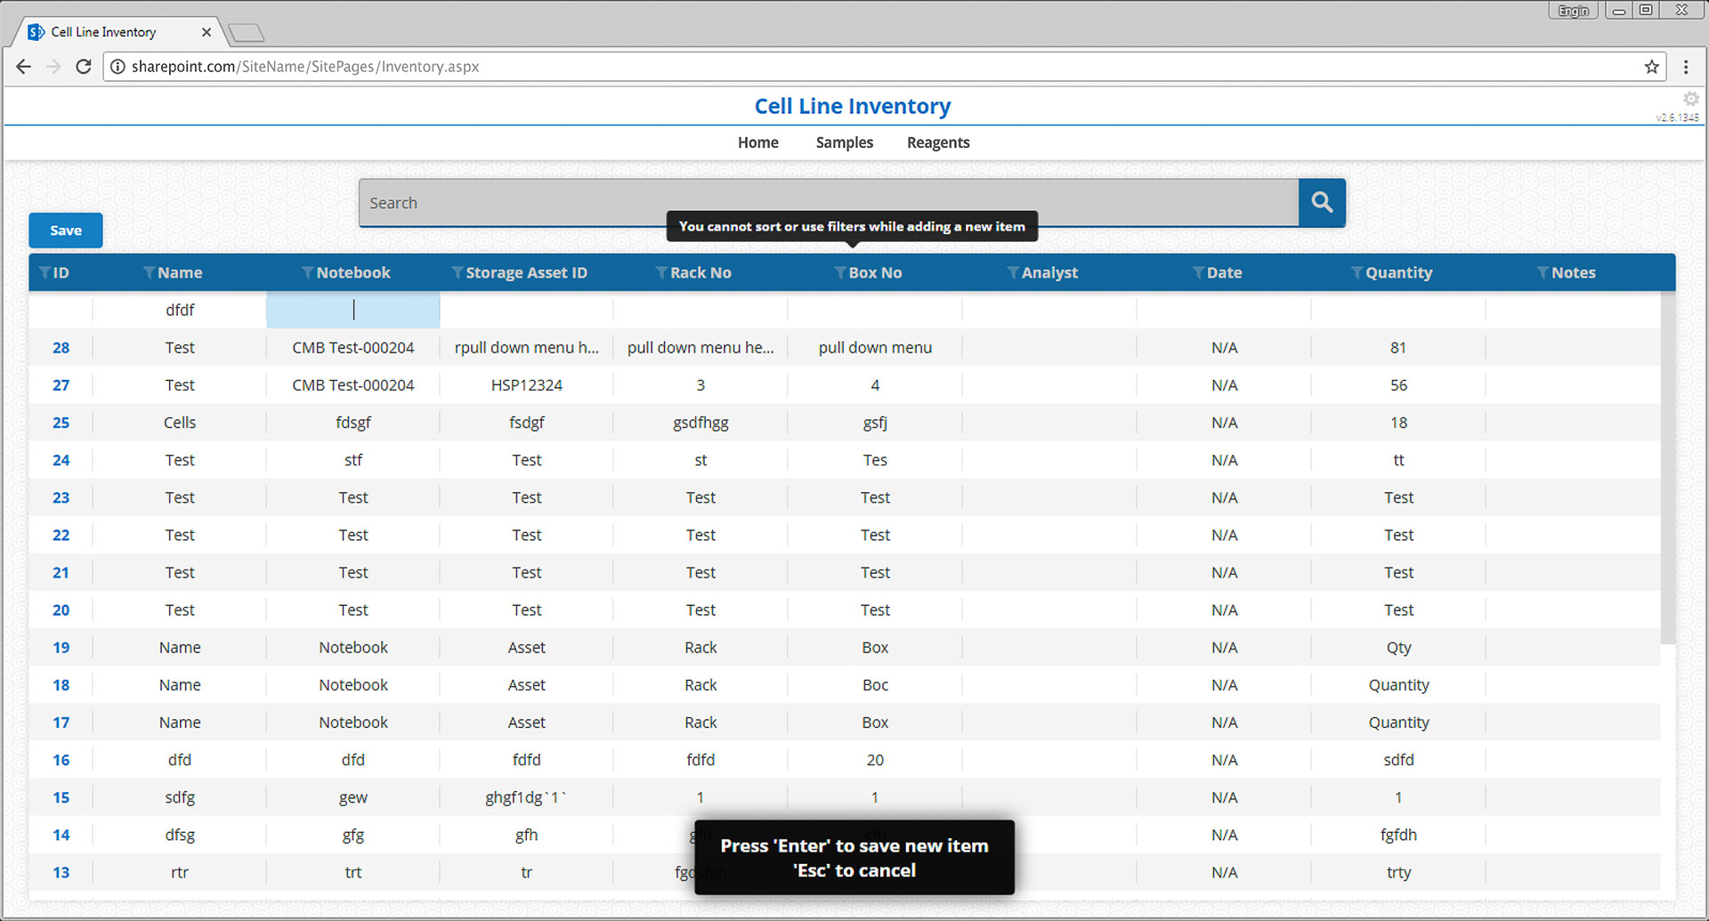Filter the Name column
This screenshot has height=921, width=1709.
(148, 272)
